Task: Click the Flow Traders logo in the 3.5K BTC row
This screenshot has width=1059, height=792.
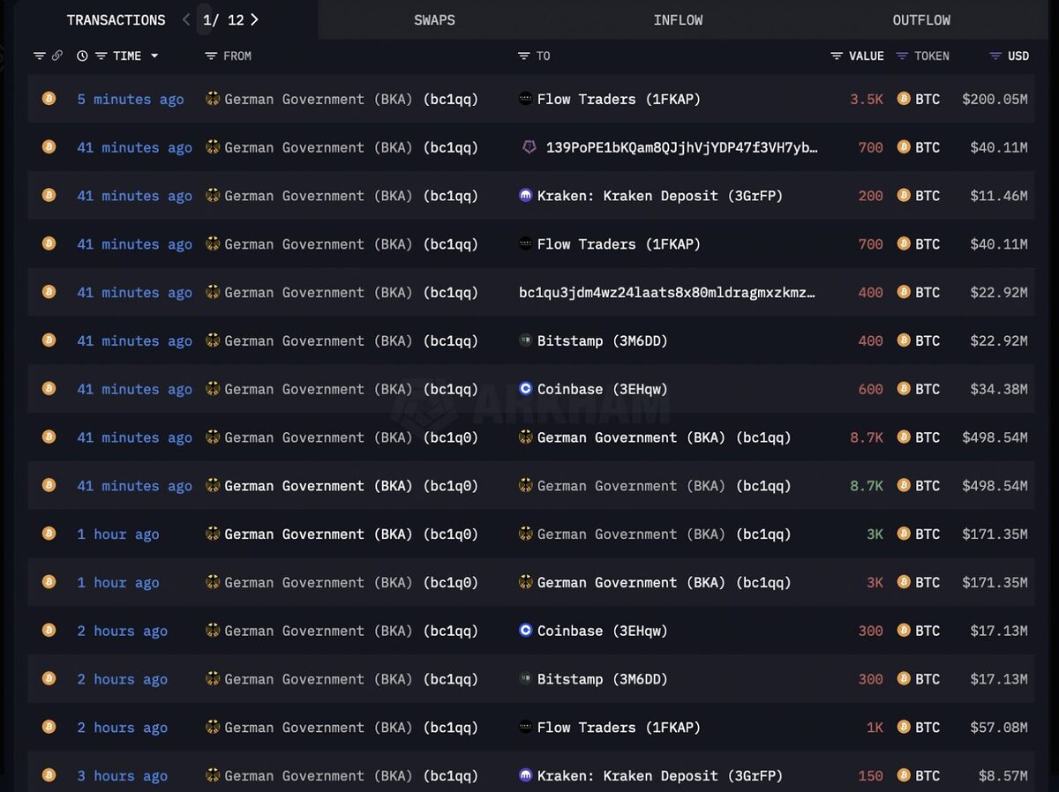Action: click(x=526, y=99)
